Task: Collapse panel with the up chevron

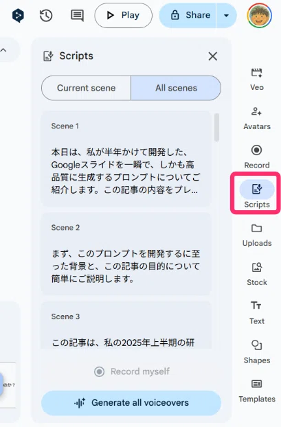Action: tap(3, 50)
